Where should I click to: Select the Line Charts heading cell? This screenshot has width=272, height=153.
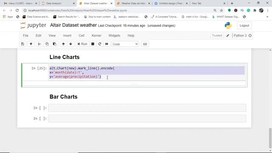pos(65,57)
